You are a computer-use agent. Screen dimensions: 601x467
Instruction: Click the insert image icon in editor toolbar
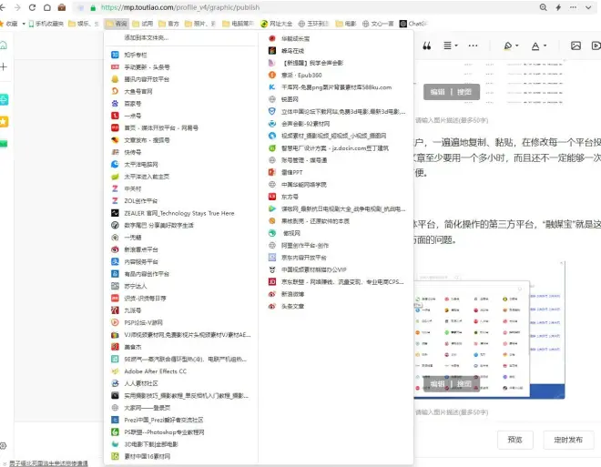tap(576, 45)
